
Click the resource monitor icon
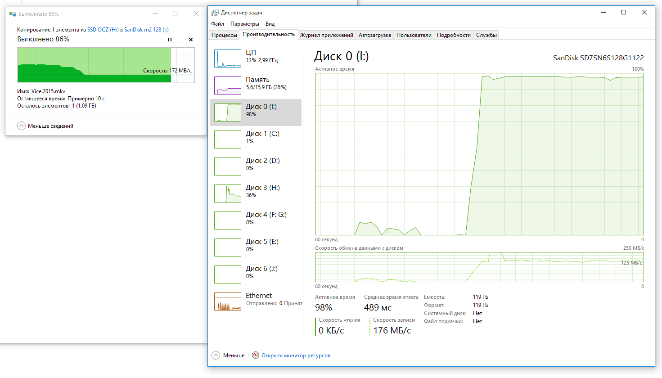click(256, 355)
